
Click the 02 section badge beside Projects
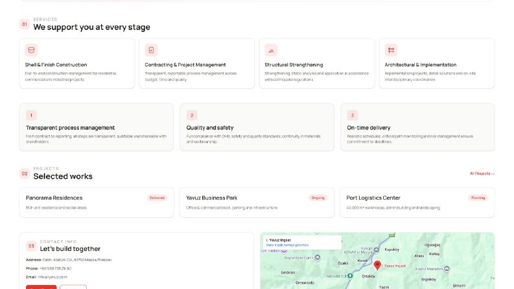(25, 174)
